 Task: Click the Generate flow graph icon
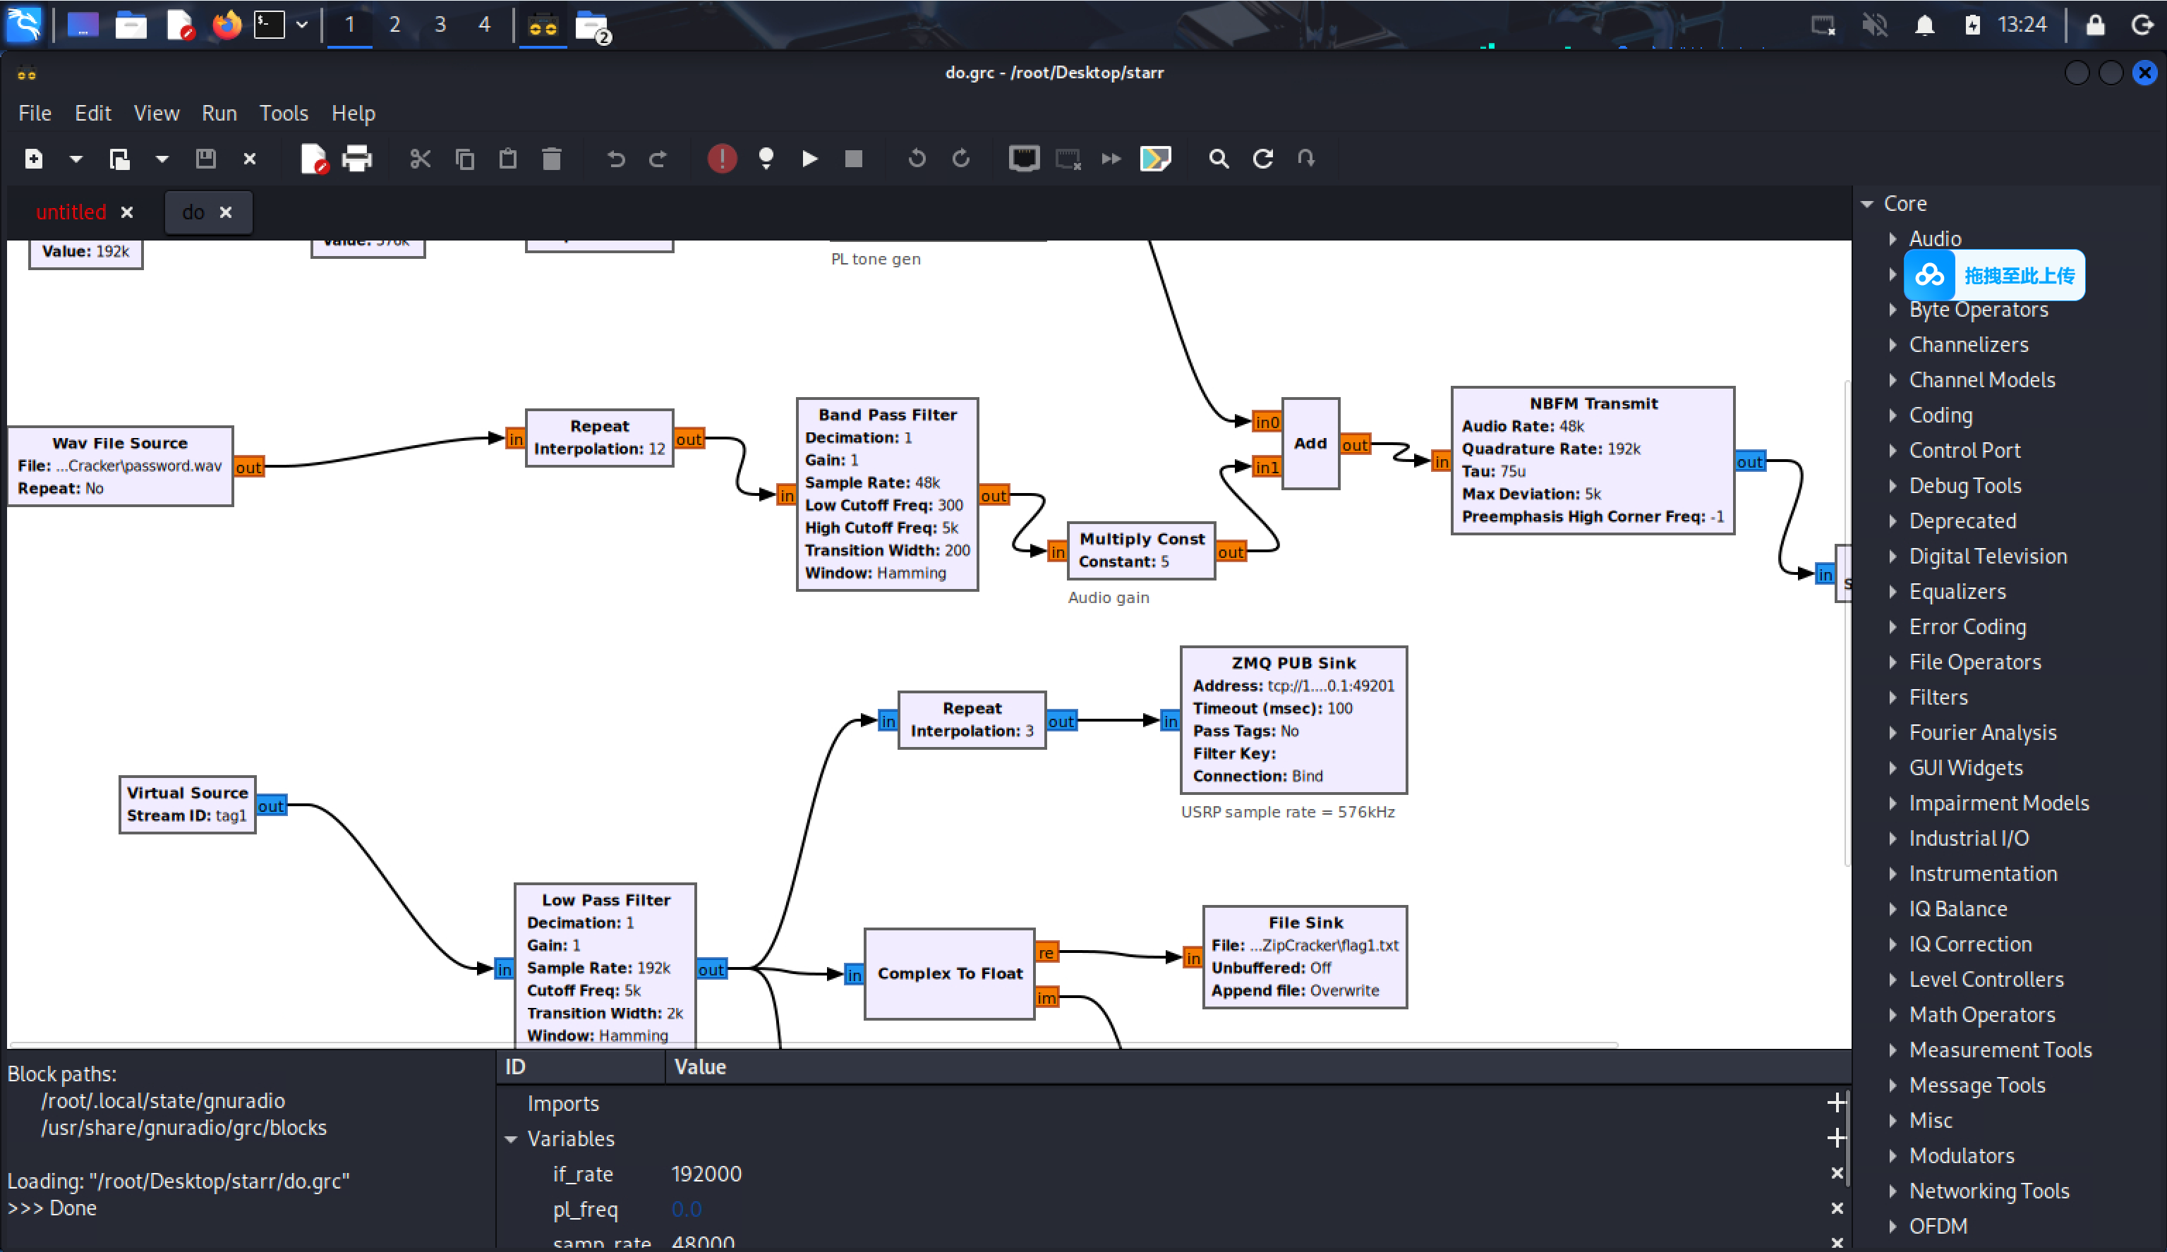(766, 159)
